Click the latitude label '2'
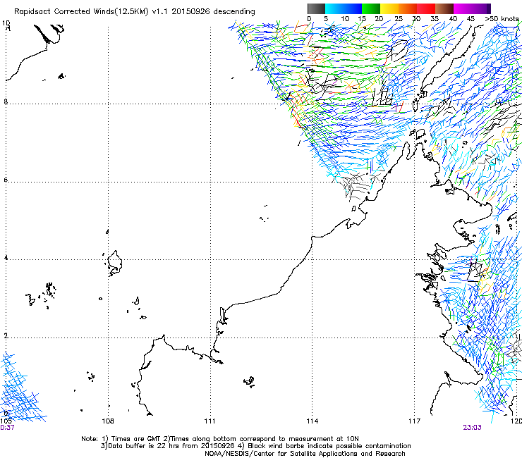Screen dimensions: 522x458 point(6,336)
